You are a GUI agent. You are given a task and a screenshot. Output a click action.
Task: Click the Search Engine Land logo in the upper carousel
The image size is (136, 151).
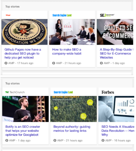[62, 15]
